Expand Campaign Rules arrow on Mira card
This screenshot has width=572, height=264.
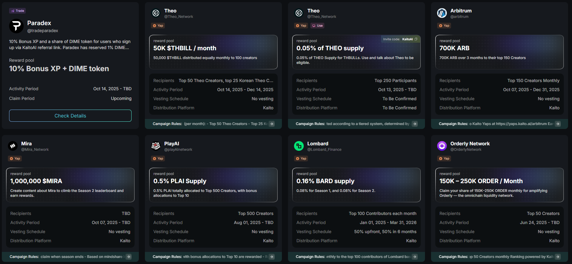(x=129, y=257)
